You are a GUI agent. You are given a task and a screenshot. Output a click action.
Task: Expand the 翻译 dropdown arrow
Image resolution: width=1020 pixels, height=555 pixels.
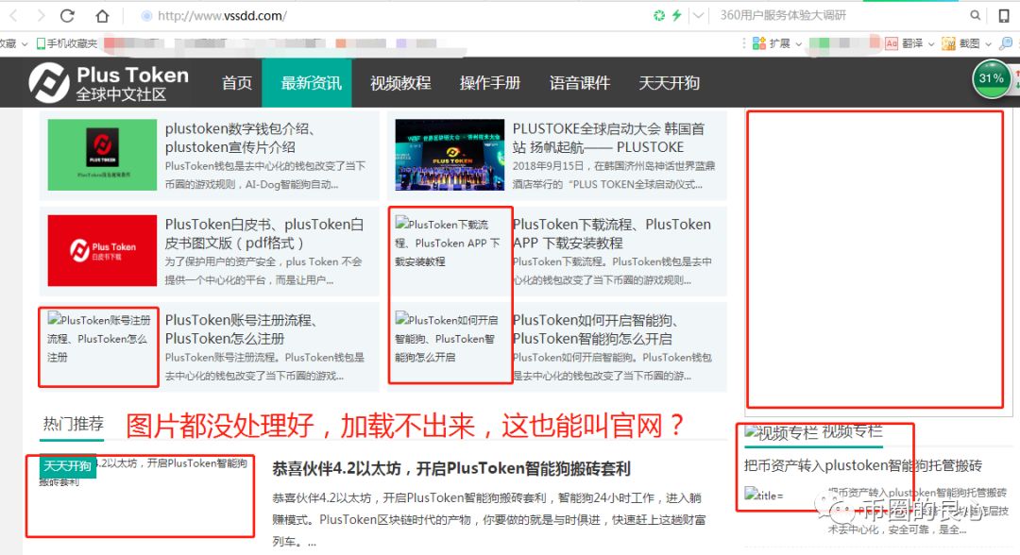[x=931, y=44]
